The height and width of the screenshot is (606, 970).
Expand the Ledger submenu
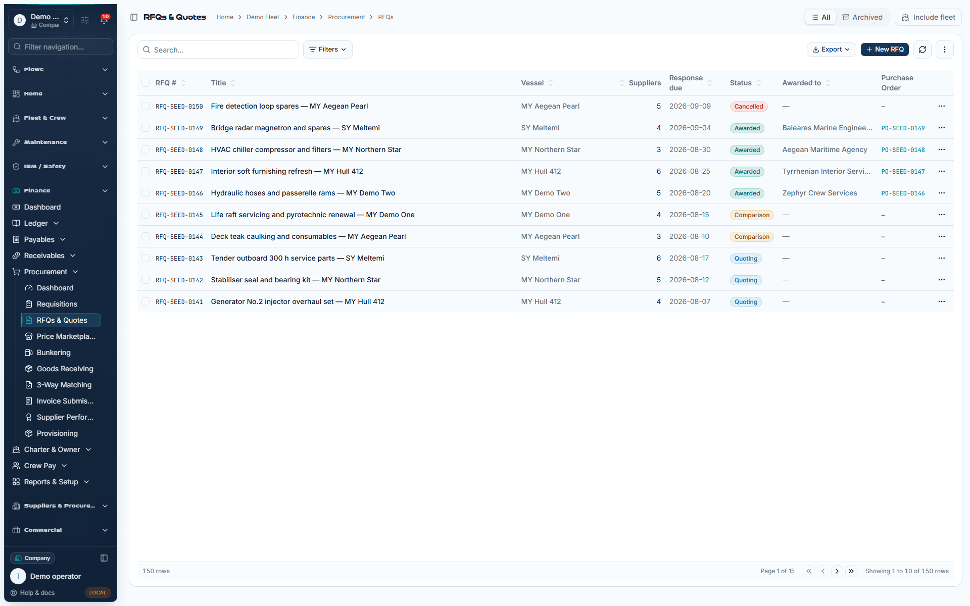[x=35, y=223]
